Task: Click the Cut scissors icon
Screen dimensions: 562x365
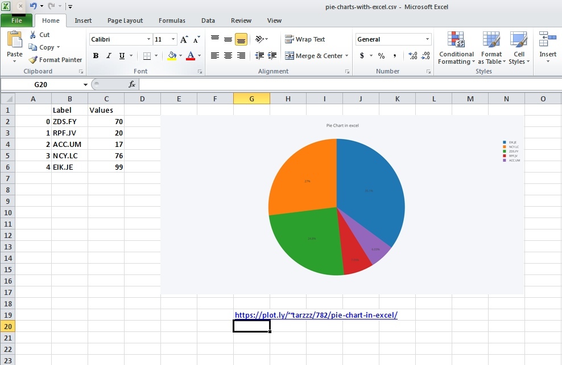Action: tap(32, 35)
